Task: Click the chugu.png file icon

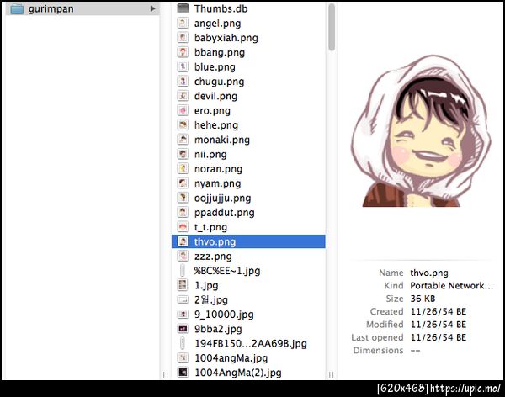Action: point(183,81)
